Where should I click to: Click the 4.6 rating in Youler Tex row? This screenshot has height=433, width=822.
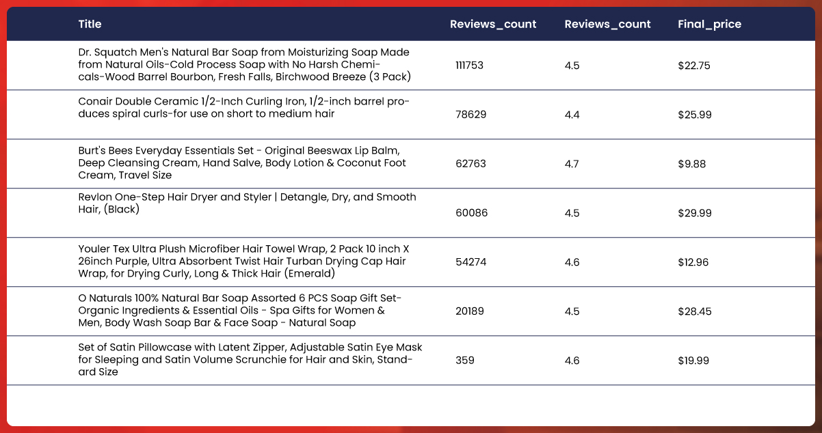tap(572, 262)
